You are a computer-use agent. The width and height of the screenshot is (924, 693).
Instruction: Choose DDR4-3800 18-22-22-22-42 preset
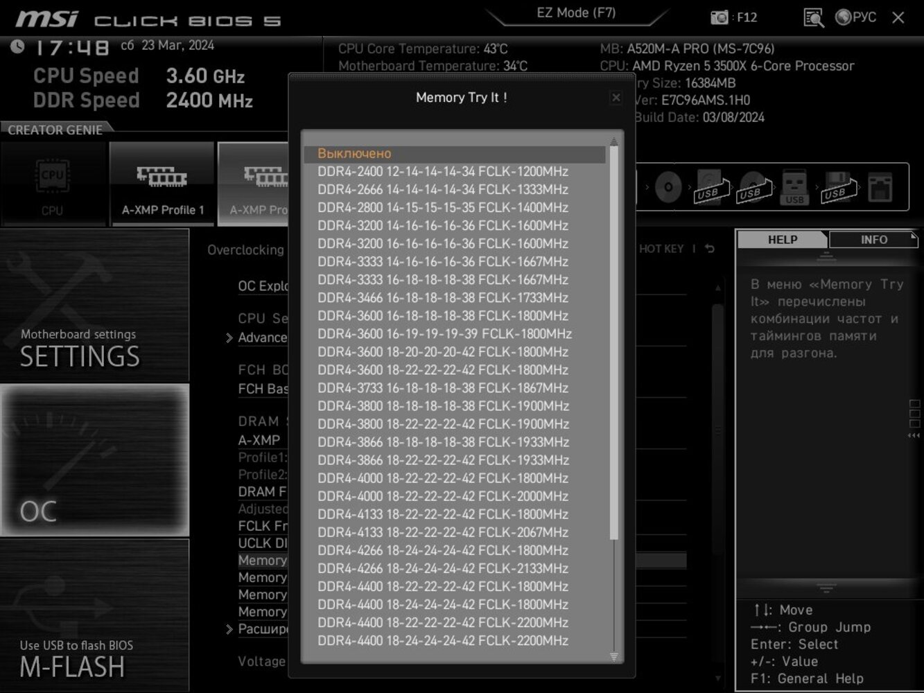tap(455, 424)
